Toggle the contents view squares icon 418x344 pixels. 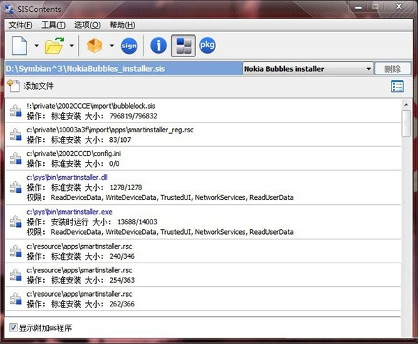pyautogui.click(x=183, y=45)
